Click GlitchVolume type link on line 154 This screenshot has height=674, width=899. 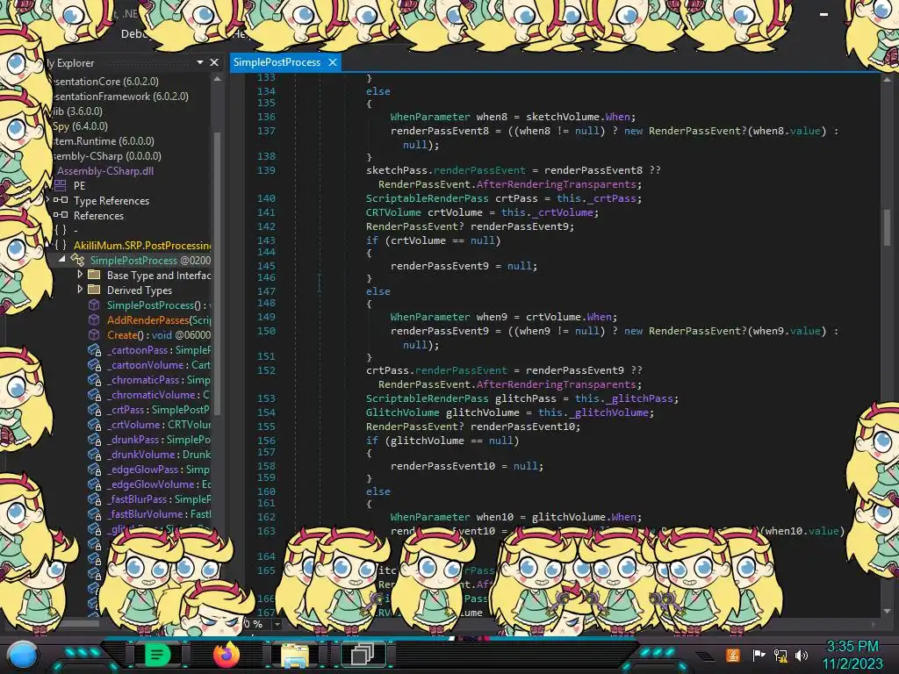(x=402, y=412)
